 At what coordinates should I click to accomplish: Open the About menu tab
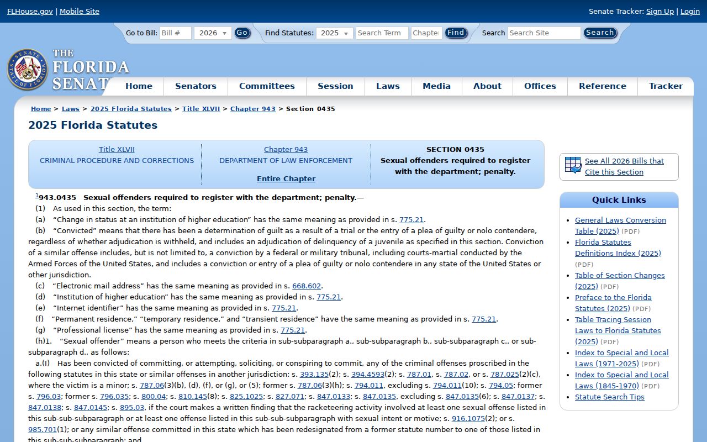pos(487,86)
